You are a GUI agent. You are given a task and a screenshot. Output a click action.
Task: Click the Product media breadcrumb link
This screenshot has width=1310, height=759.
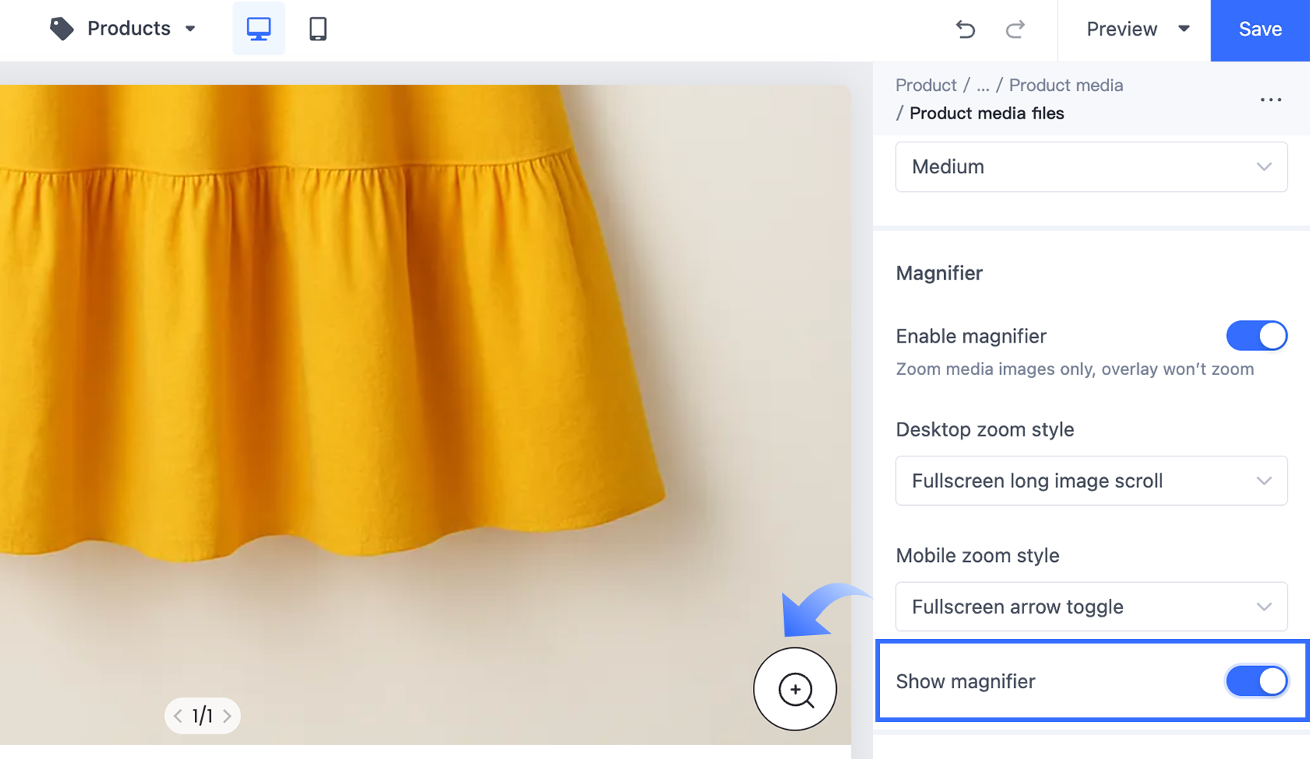point(1066,85)
